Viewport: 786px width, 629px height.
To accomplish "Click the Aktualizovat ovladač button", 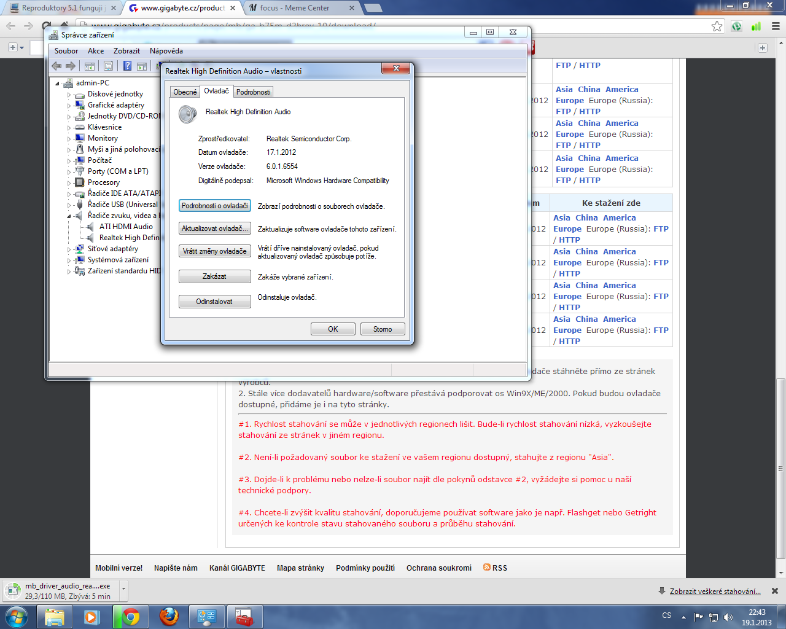I will tap(215, 229).
